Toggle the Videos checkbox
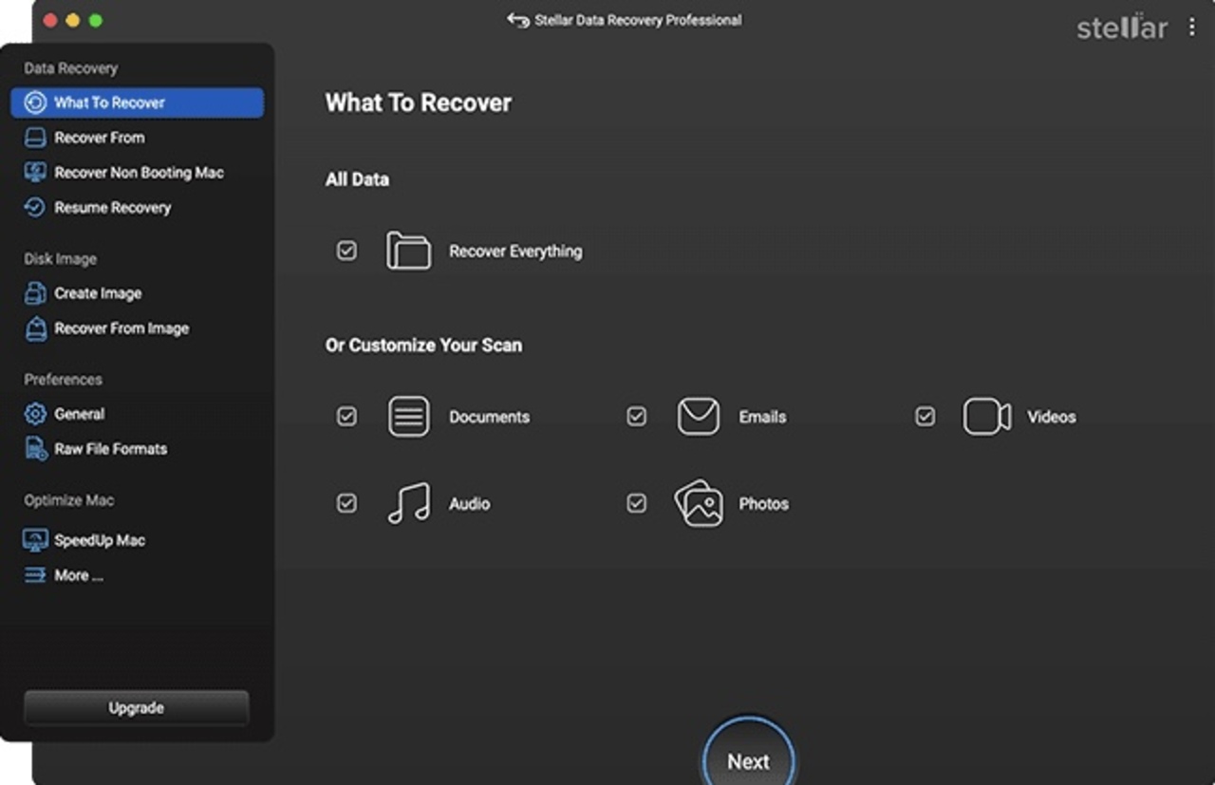The image size is (1215, 785). pyautogui.click(x=925, y=417)
